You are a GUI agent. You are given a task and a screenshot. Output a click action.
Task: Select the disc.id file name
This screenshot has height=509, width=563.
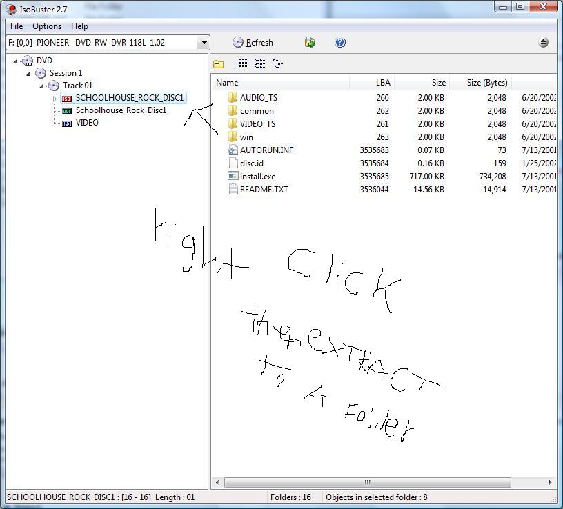(252, 163)
